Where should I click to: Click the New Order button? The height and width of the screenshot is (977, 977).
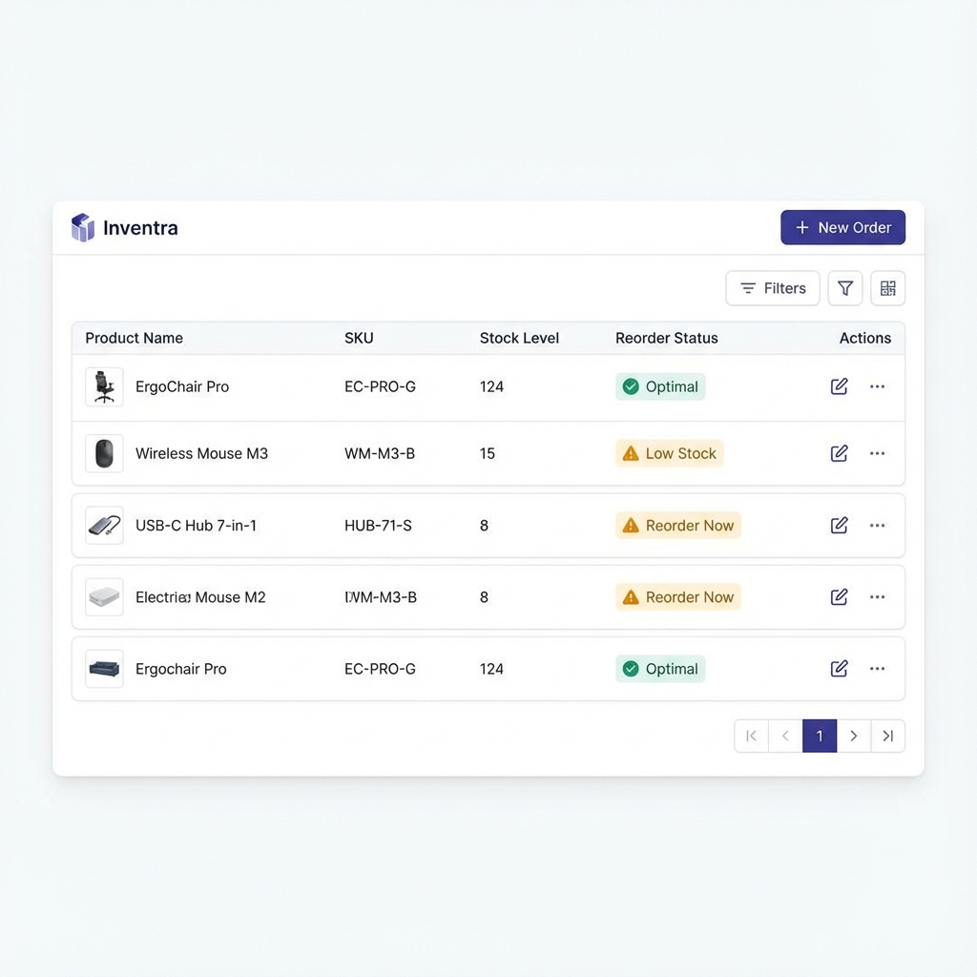click(842, 228)
